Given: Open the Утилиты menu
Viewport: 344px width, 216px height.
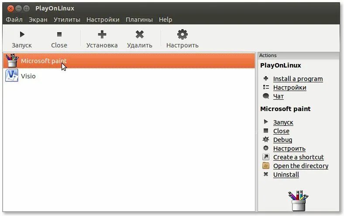Looking at the screenshot, I should point(67,20).
